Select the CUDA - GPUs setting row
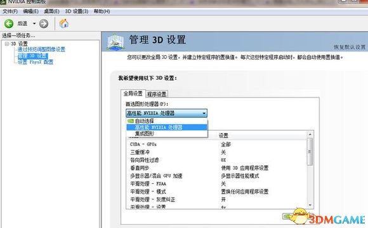 (x=216, y=144)
